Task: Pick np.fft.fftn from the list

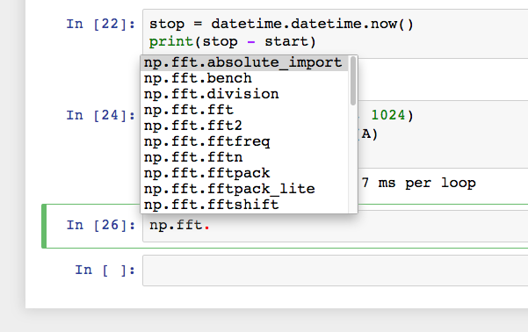Action: [244, 157]
